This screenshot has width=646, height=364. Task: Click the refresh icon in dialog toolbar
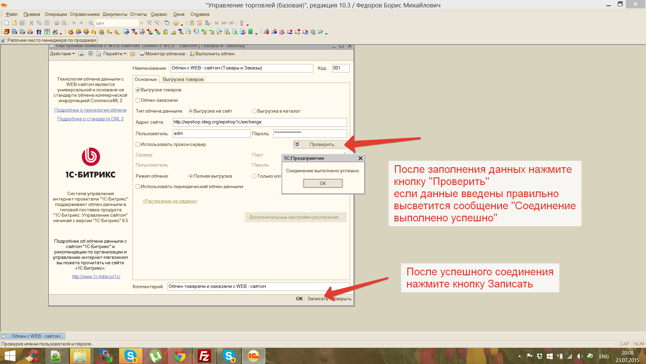(91, 54)
